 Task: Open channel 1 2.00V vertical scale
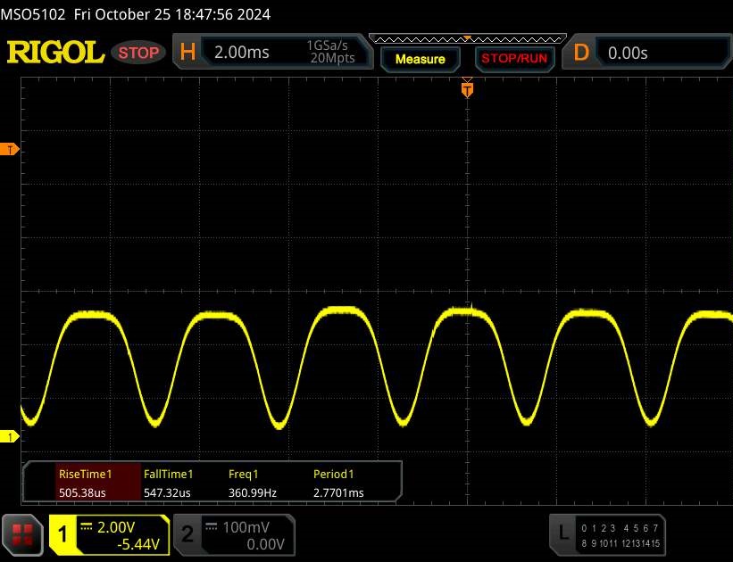coord(116,527)
